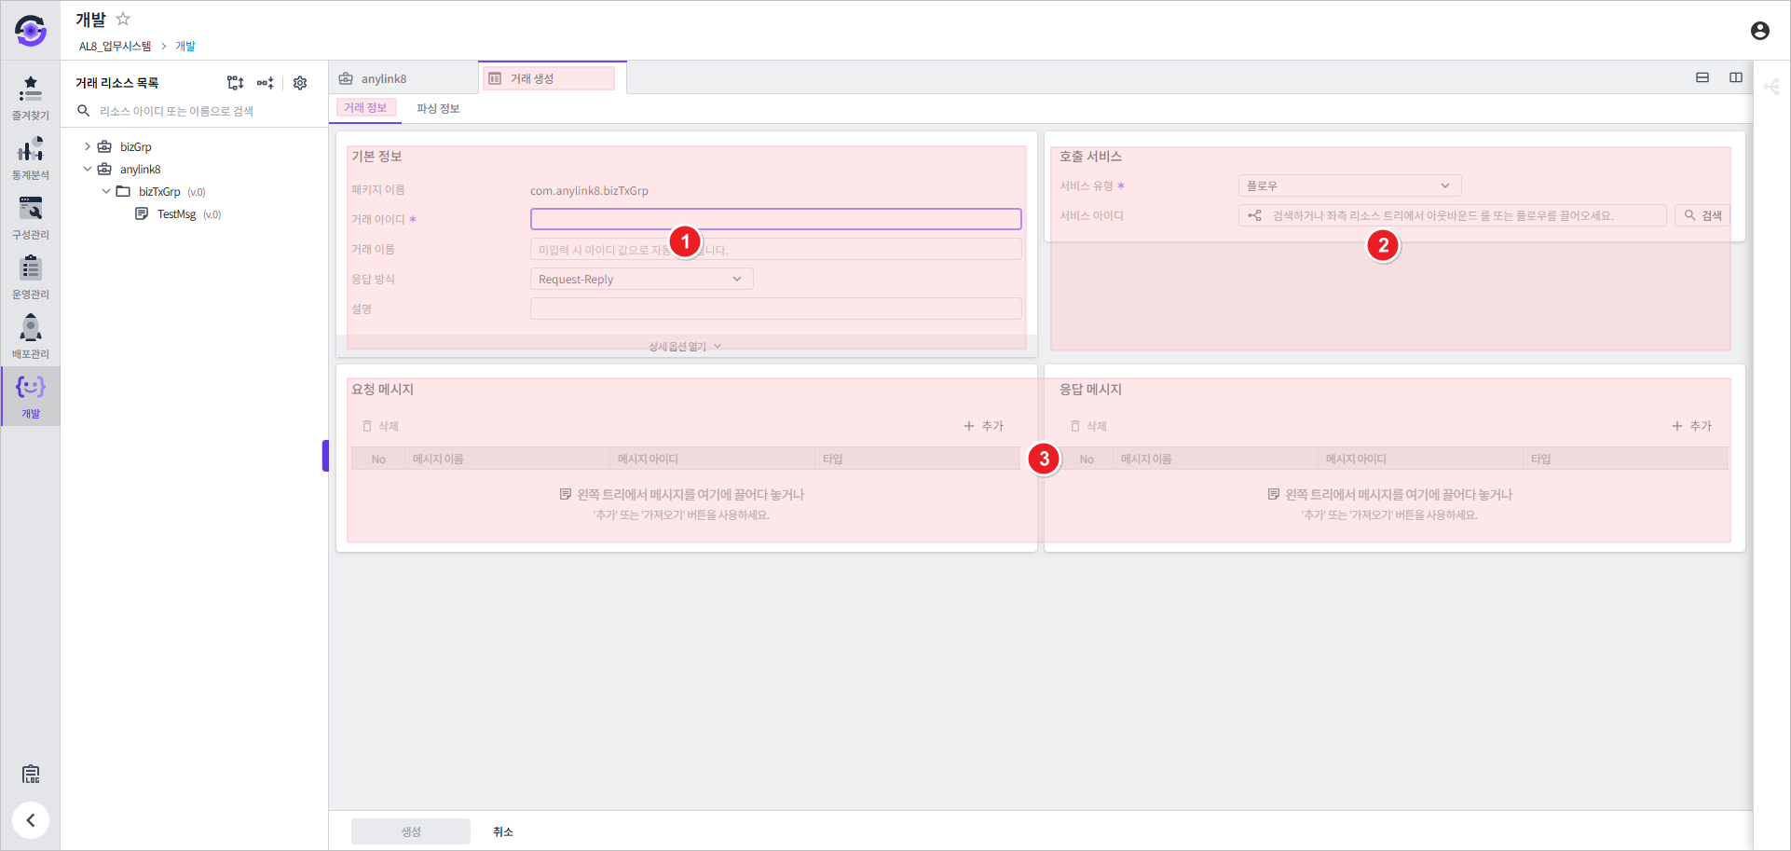Click the flow share icon on right edge

pos(1771,87)
